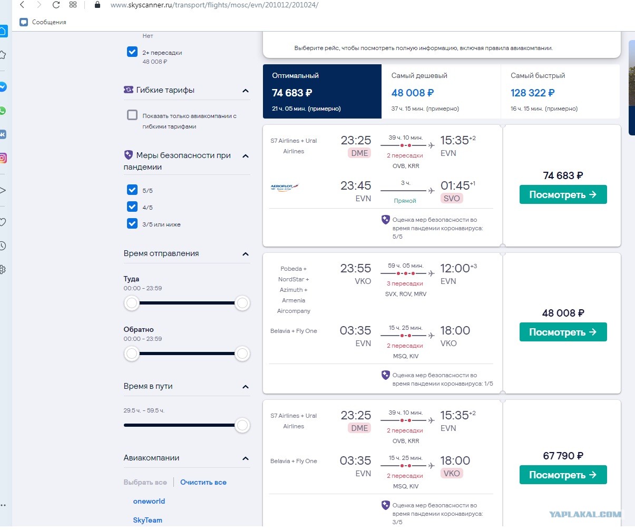Click the SVO airport badge
This screenshot has width=635, height=530.
[452, 199]
